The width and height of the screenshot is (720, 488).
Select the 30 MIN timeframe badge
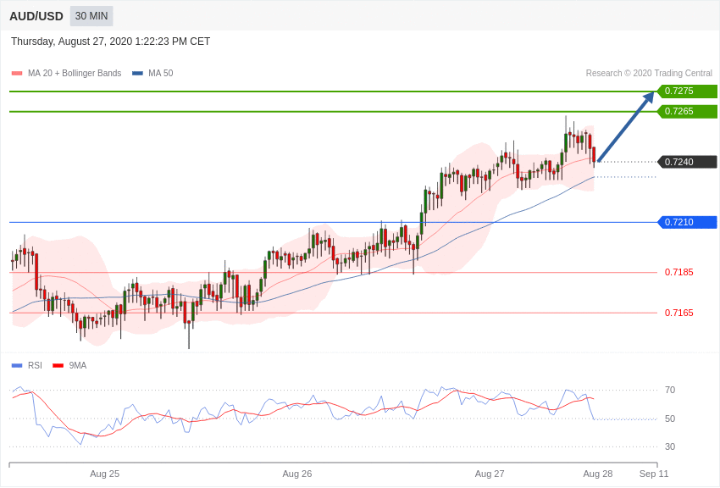coord(91,16)
